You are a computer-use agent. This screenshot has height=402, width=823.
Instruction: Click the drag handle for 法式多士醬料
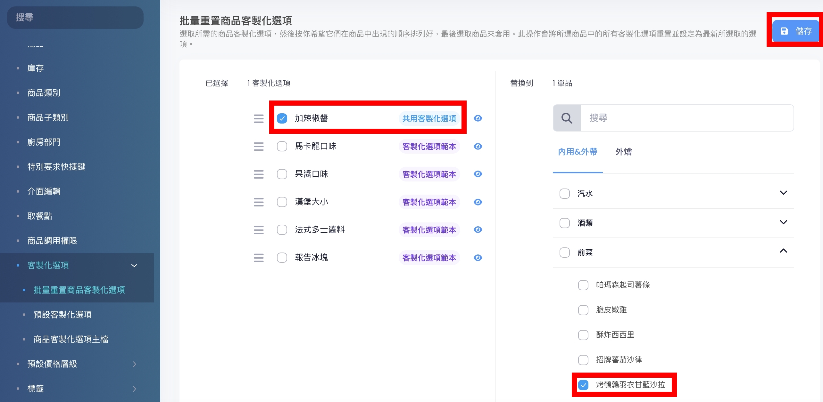click(x=259, y=230)
